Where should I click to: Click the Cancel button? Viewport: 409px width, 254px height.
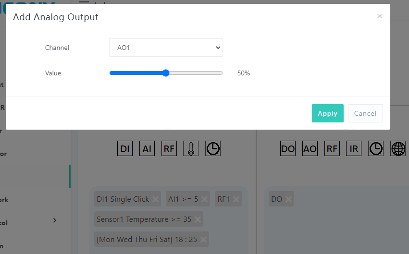click(365, 113)
